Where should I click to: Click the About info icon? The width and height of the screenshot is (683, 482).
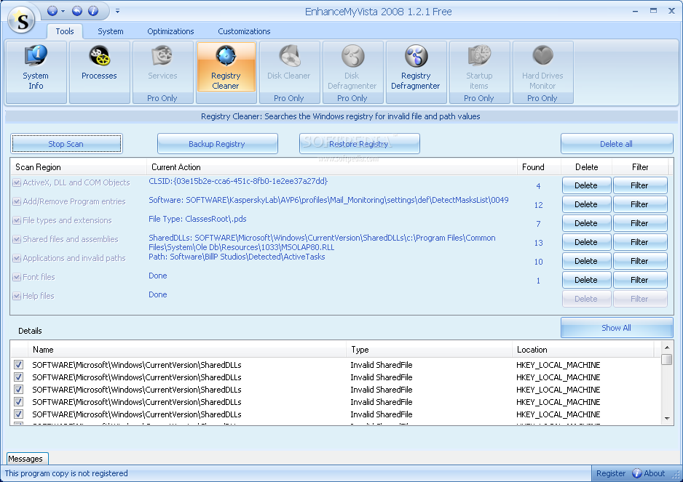637,473
